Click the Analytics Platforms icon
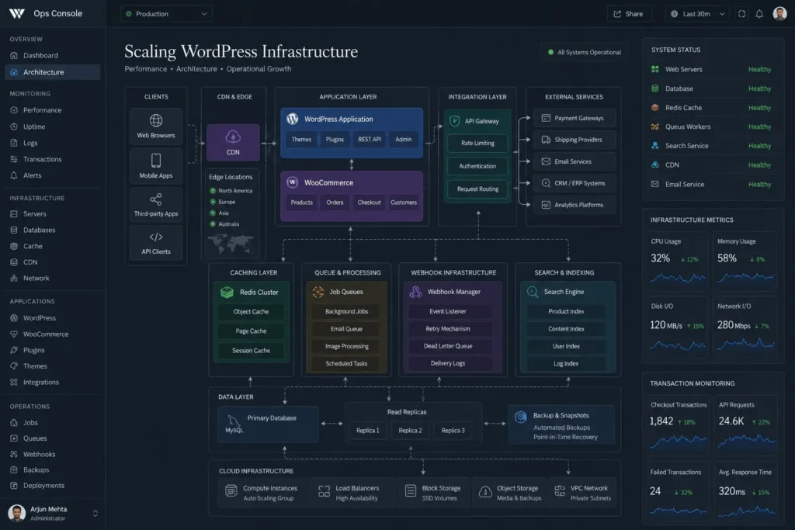795x530 pixels. coord(546,205)
